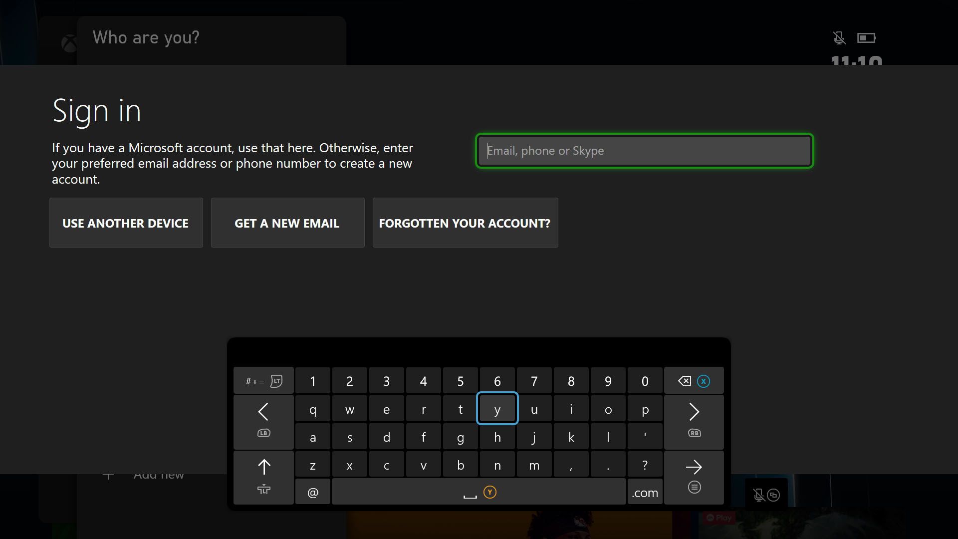Tap the question mark key

(x=645, y=465)
